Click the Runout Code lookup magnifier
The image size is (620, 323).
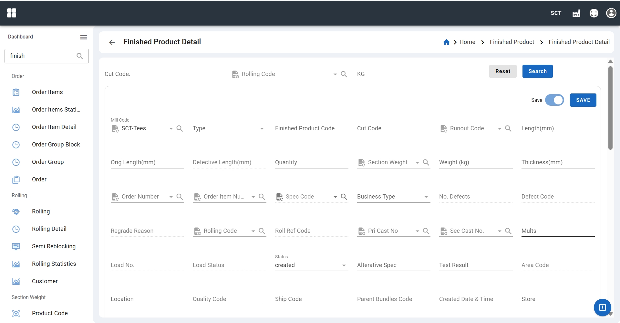508,128
